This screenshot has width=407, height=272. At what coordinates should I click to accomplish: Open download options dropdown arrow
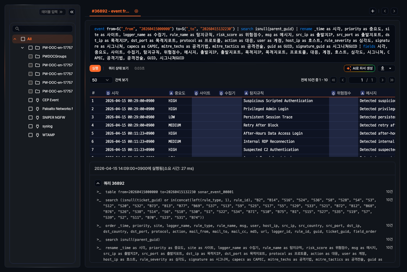coord(390,68)
